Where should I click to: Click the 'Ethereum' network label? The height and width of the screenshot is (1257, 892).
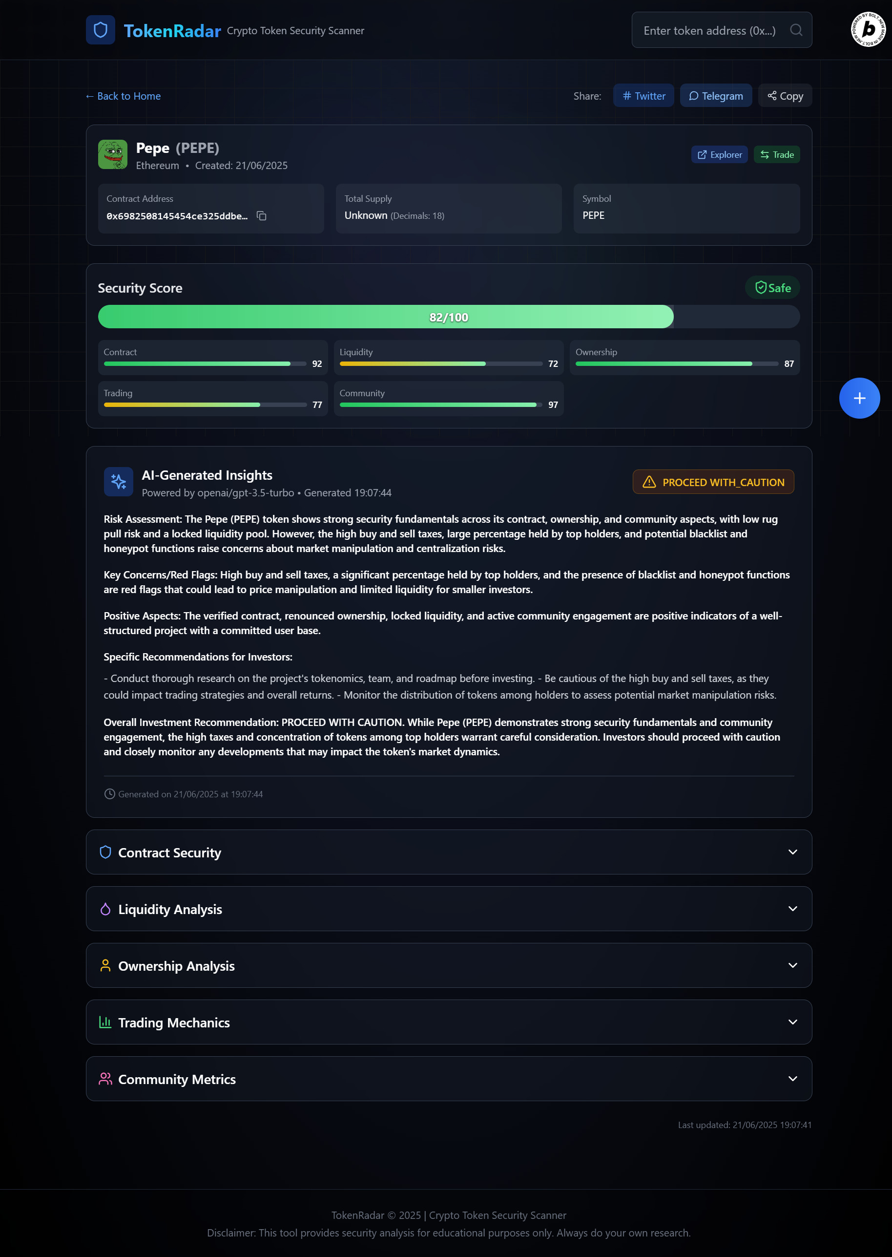pyautogui.click(x=158, y=166)
